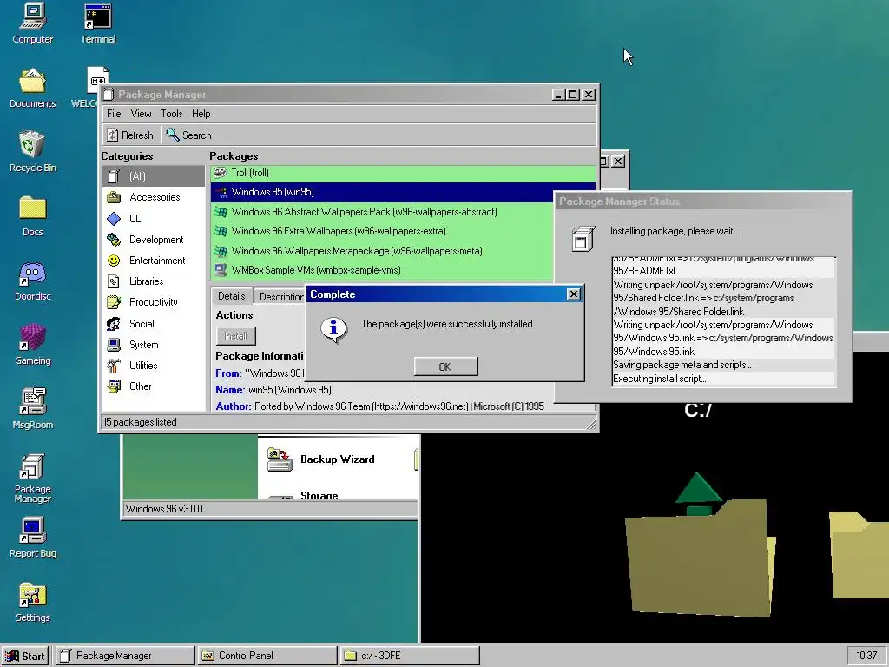Click the '15 packages listed' status text
Viewport: 889px width, 667px height.
140,422
